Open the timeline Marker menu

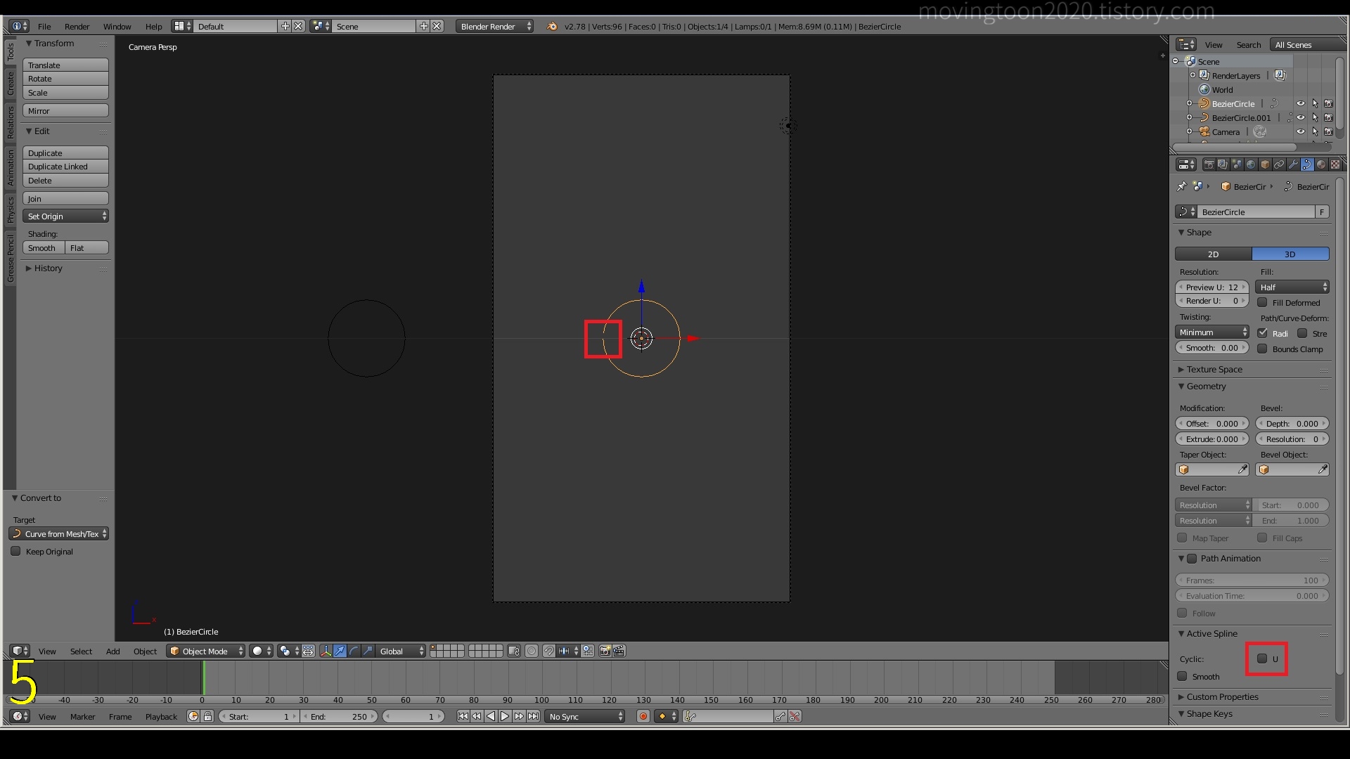pyautogui.click(x=82, y=717)
